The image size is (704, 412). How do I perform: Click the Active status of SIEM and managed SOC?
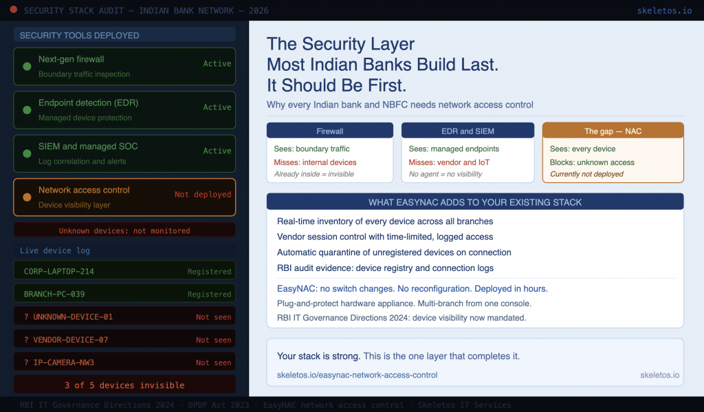[x=217, y=151]
